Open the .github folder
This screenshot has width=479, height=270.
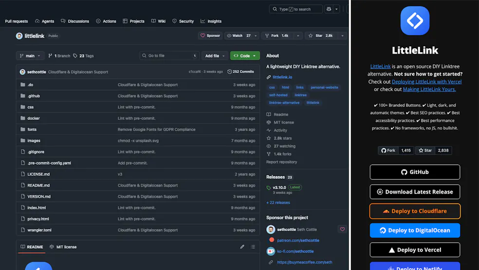(34, 96)
